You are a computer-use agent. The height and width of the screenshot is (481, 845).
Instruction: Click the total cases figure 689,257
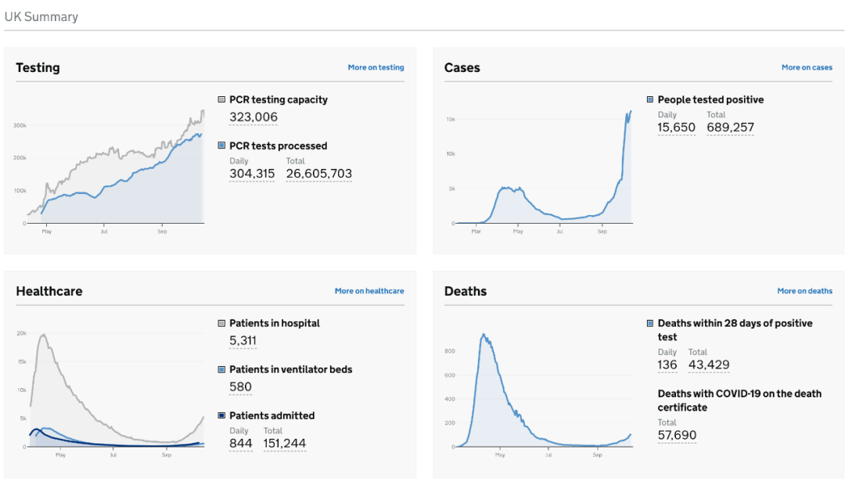click(730, 127)
